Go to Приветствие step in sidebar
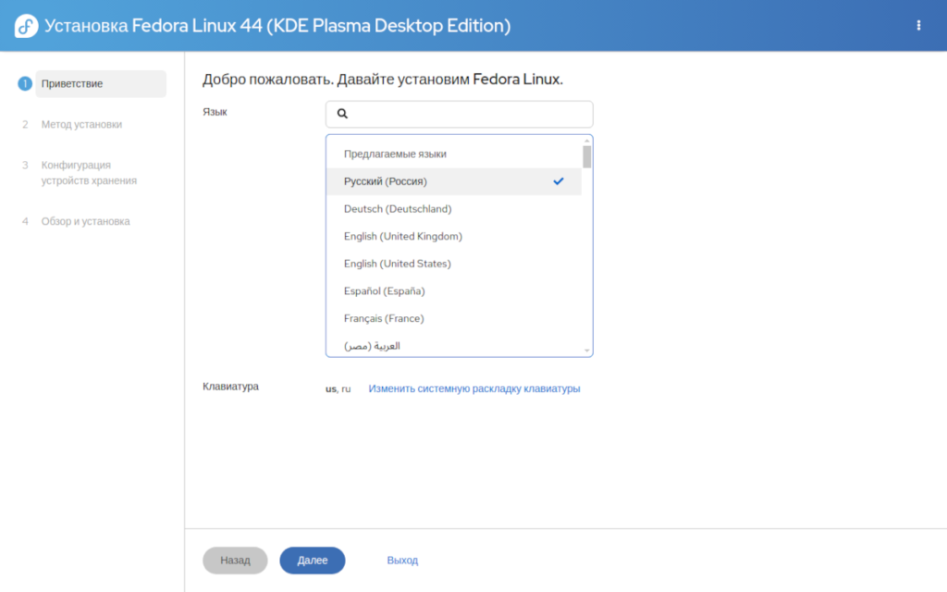The image size is (947, 592). [101, 83]
